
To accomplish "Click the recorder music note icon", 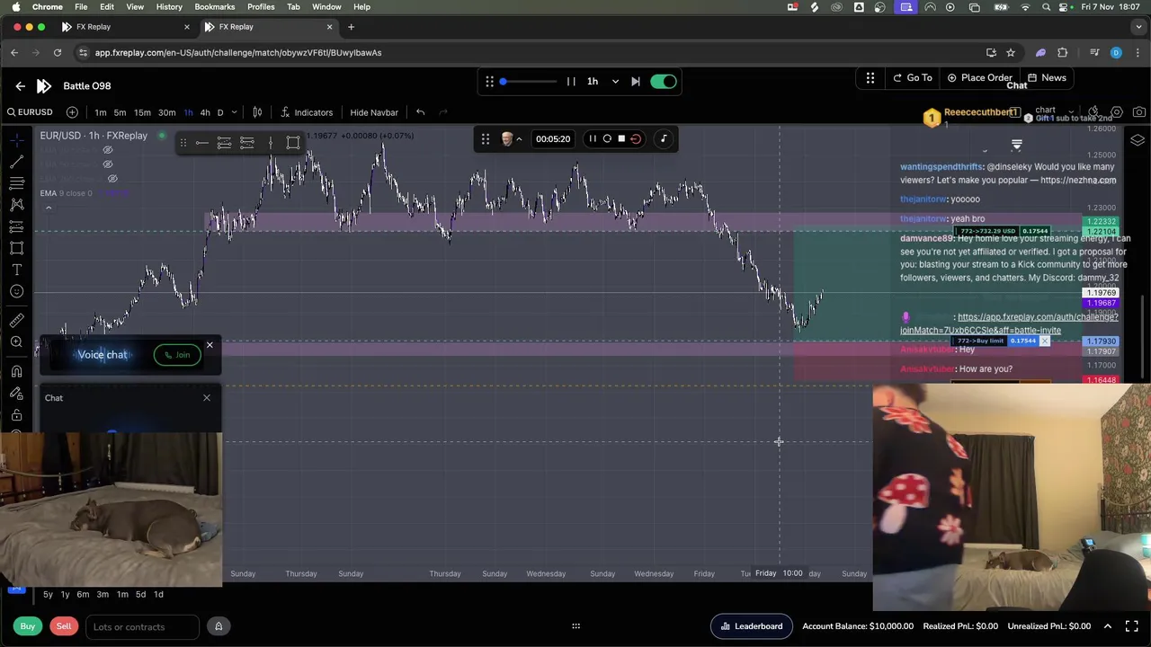I will point(664,139).
